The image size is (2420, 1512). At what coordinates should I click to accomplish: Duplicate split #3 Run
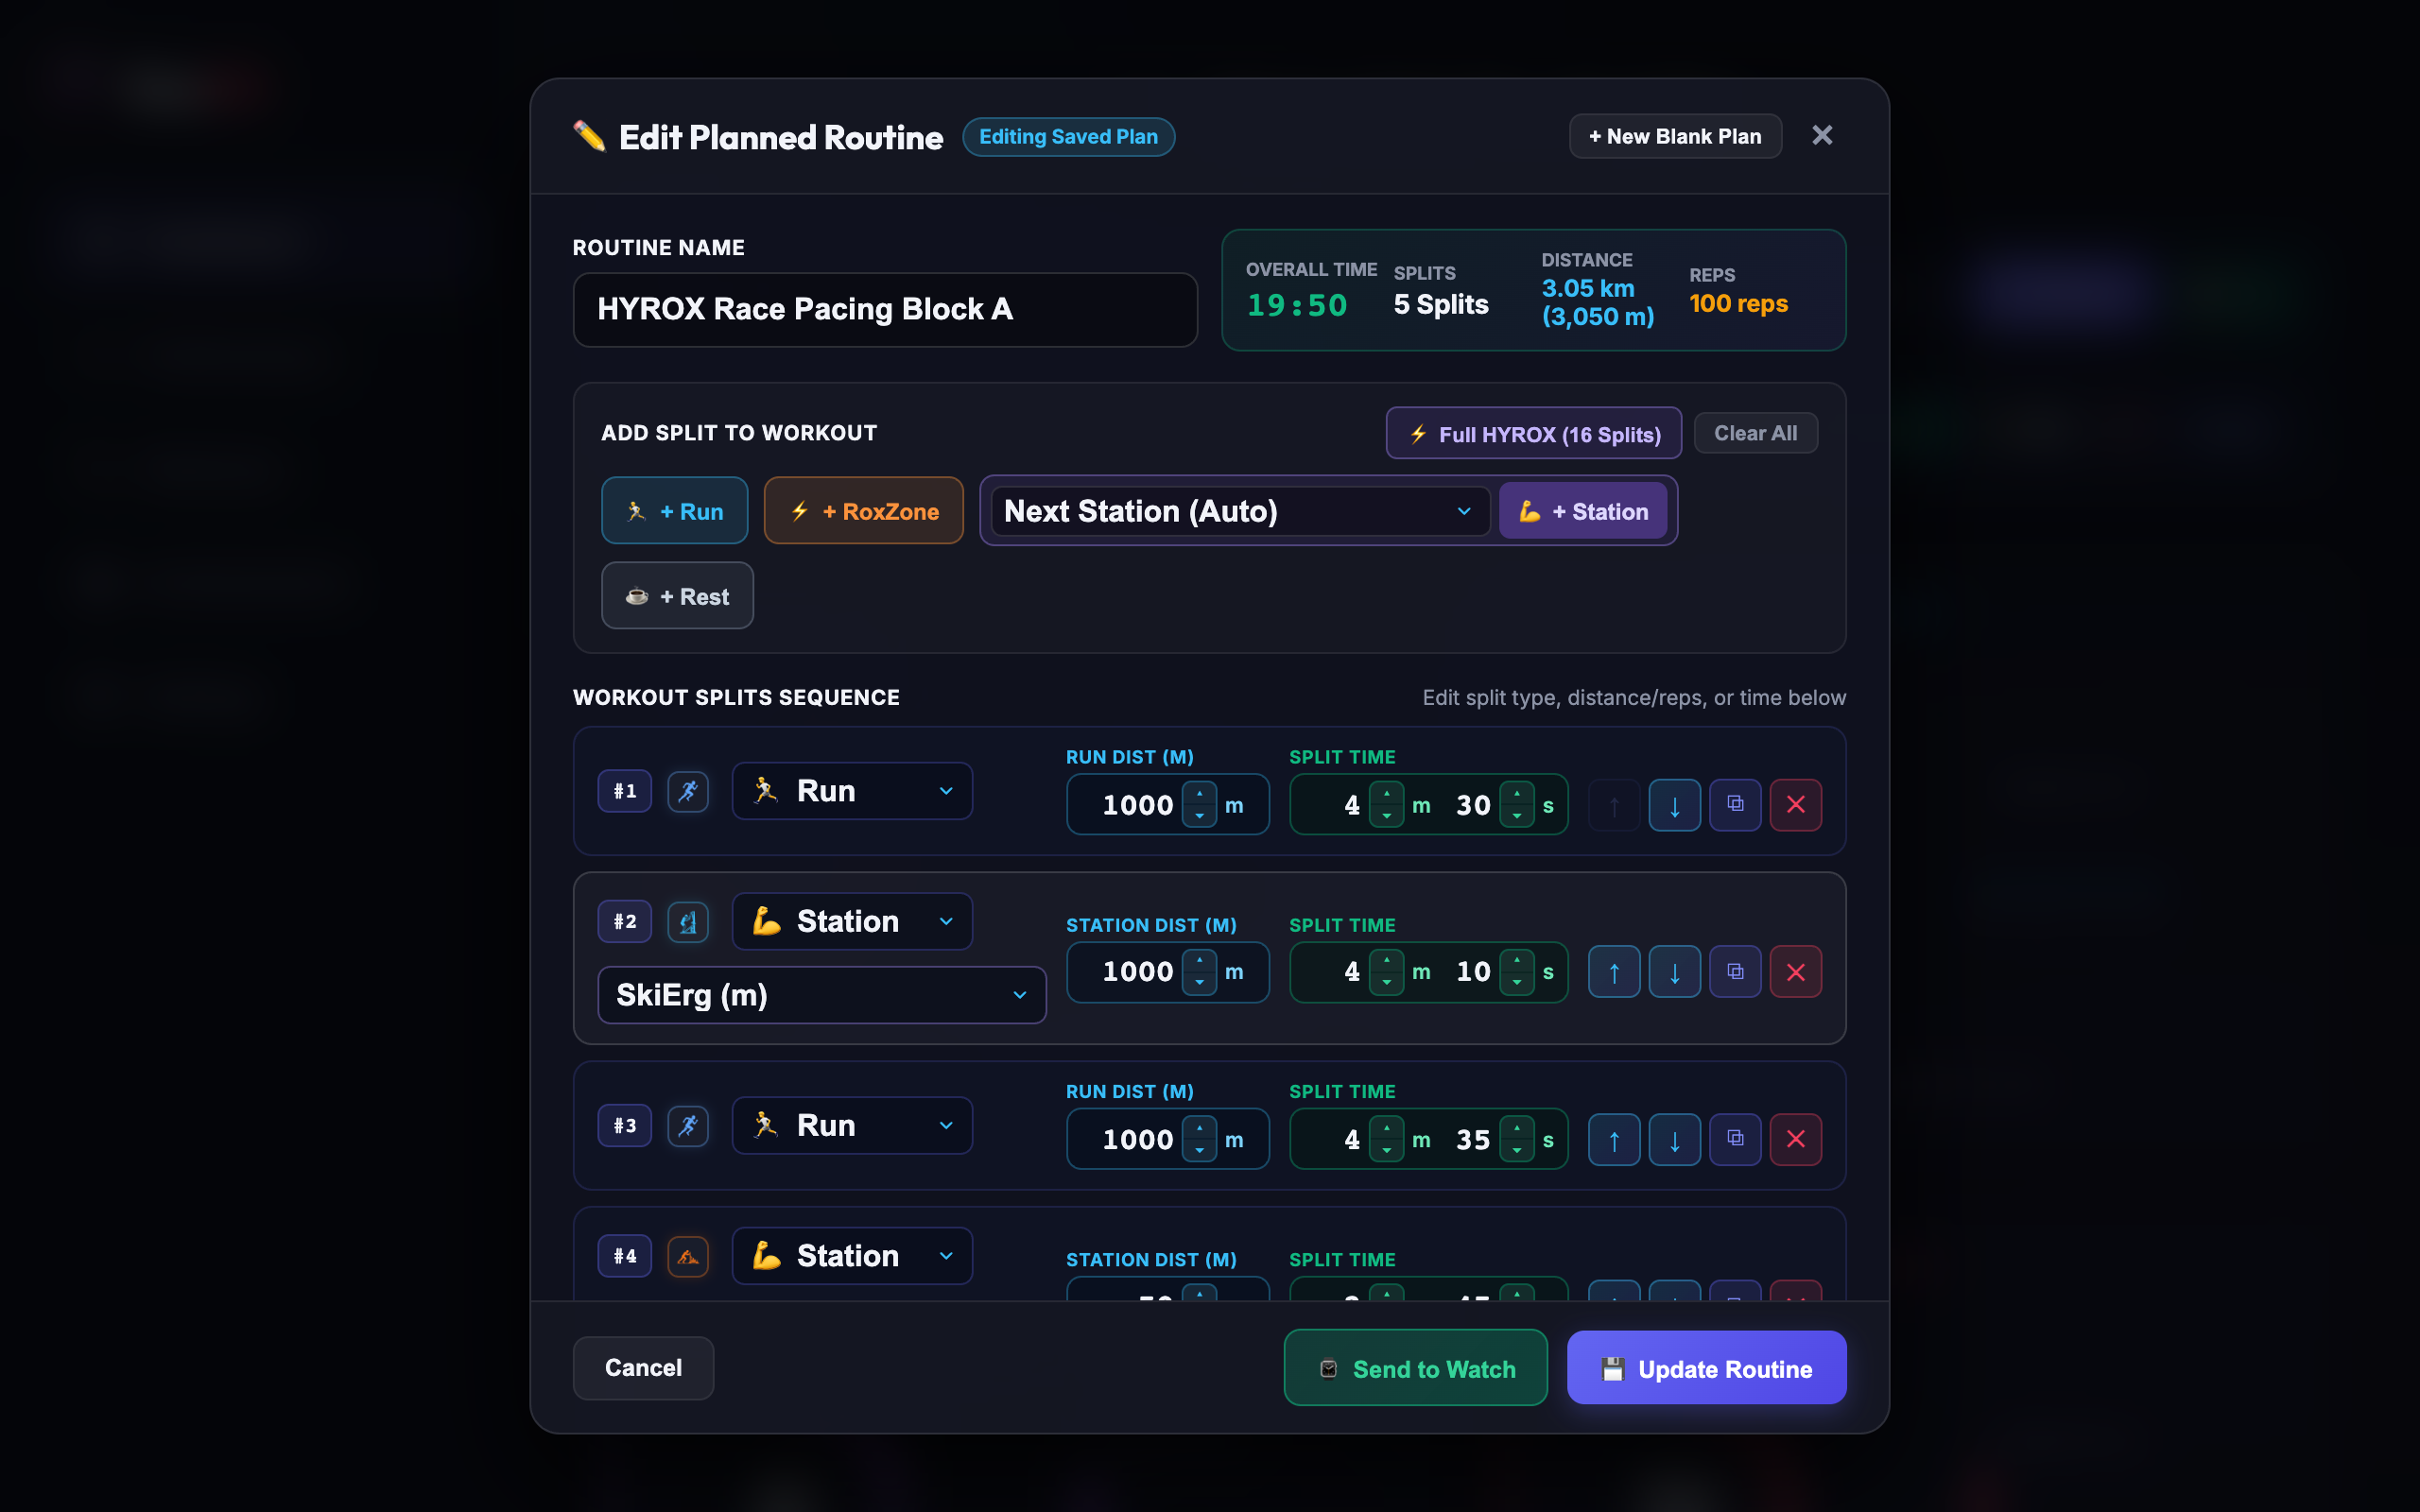[1735, 1140]
